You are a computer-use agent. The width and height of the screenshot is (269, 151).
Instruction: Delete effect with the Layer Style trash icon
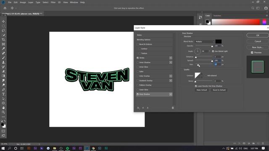[x=173, y=108]
